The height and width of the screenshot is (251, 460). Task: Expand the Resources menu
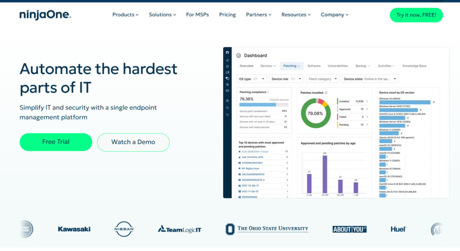296,15
